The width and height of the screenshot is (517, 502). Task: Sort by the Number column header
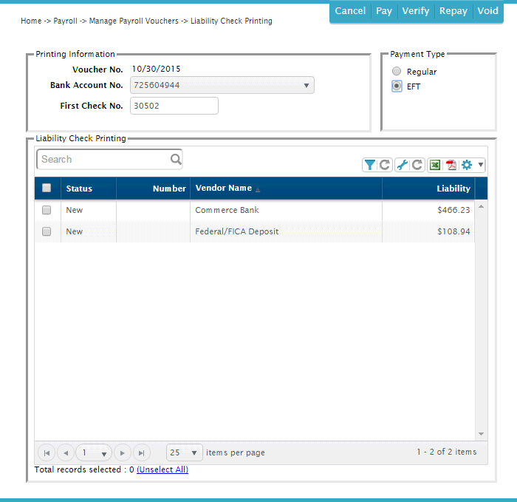(154, 188)
